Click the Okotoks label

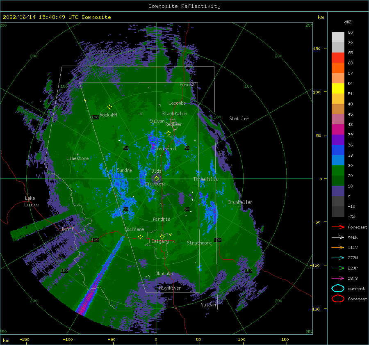click(164, 274)
